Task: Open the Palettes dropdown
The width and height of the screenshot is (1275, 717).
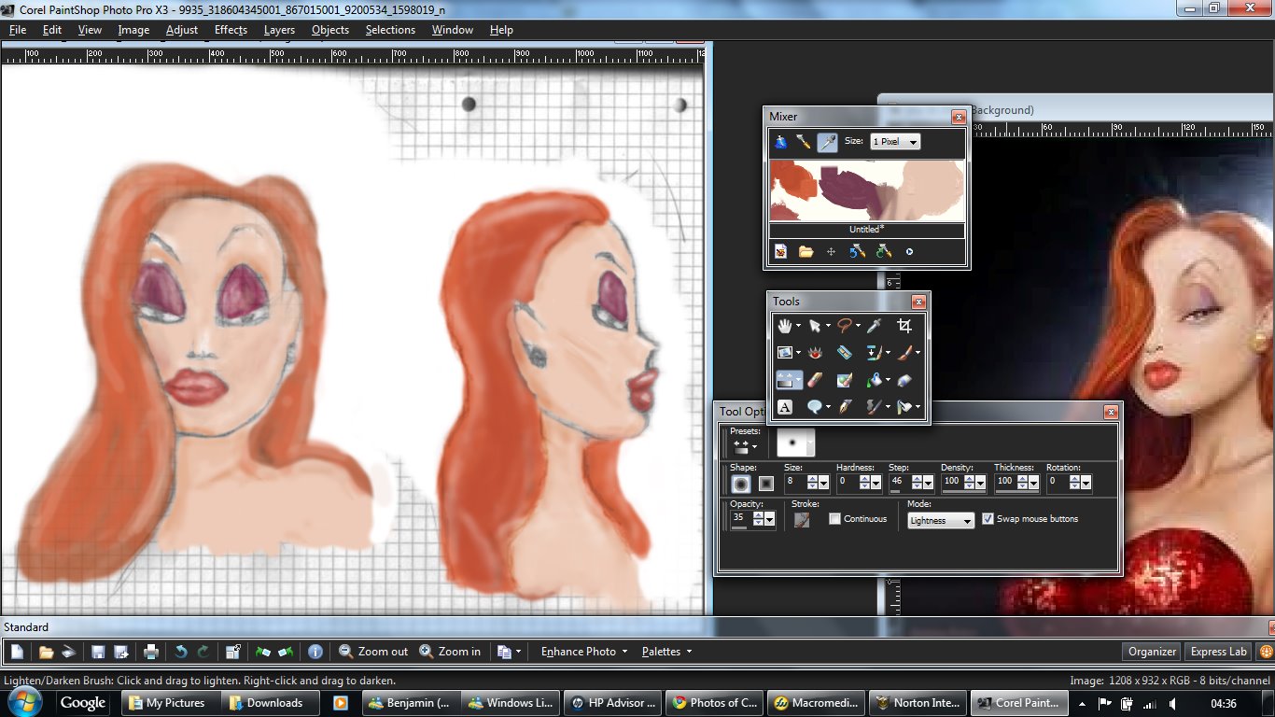Action: pyautogui.click(x=667, y=652)
